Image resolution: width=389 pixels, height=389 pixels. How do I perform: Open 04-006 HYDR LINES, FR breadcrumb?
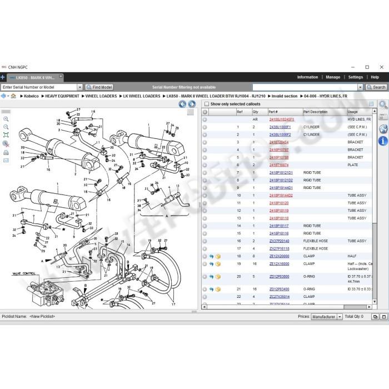click(326, 96)
